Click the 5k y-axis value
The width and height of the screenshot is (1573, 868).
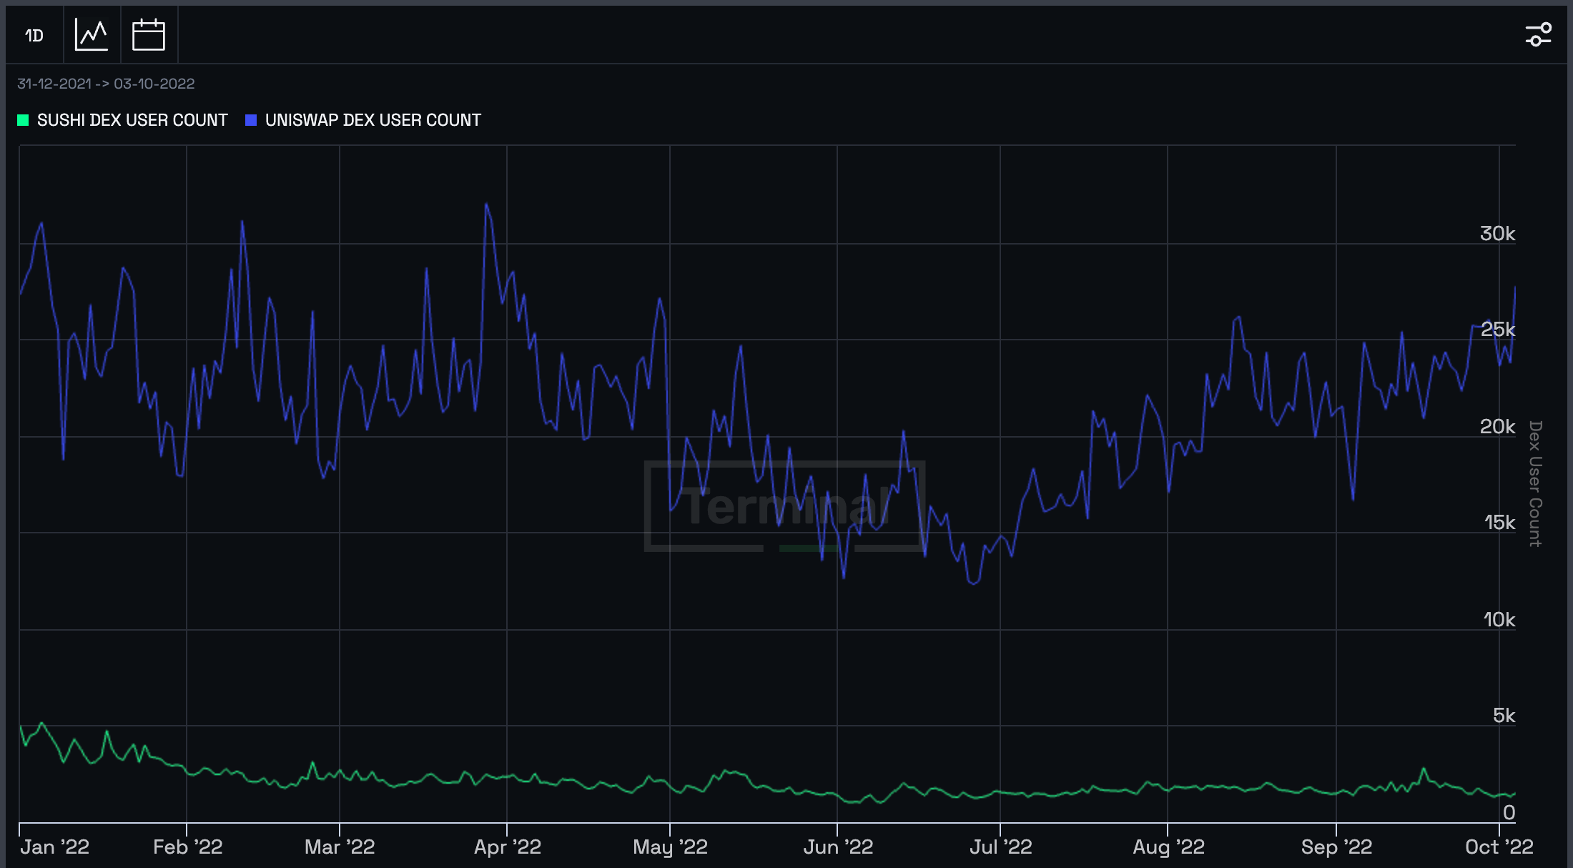1504,716
